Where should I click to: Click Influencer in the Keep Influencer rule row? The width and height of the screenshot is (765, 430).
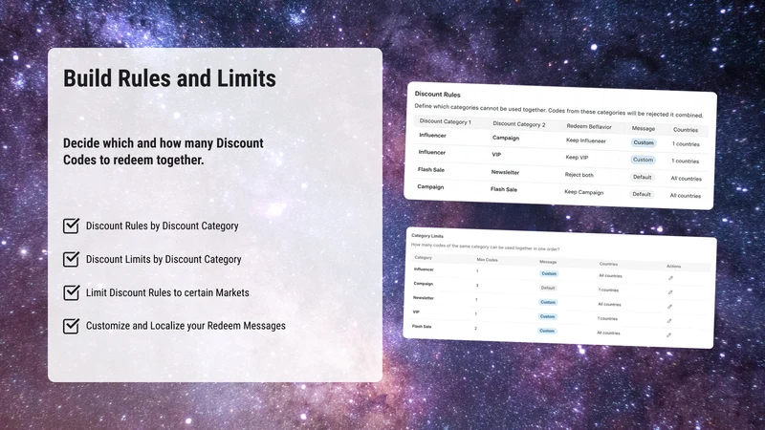pyautogui.click(x=433, y=135)
